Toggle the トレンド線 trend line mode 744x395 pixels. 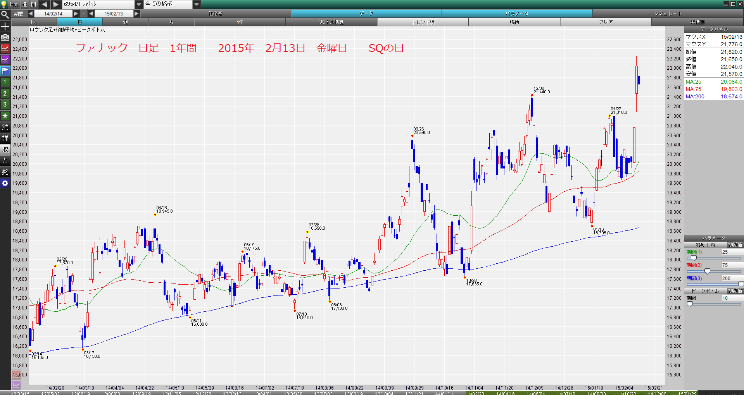423,22
